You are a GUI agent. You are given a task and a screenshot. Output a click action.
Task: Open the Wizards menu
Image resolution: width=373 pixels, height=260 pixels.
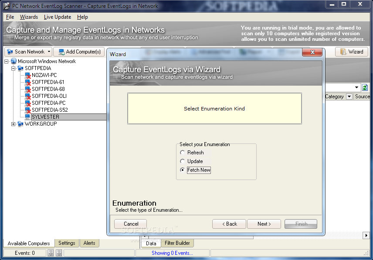click(x=29, y=17)
